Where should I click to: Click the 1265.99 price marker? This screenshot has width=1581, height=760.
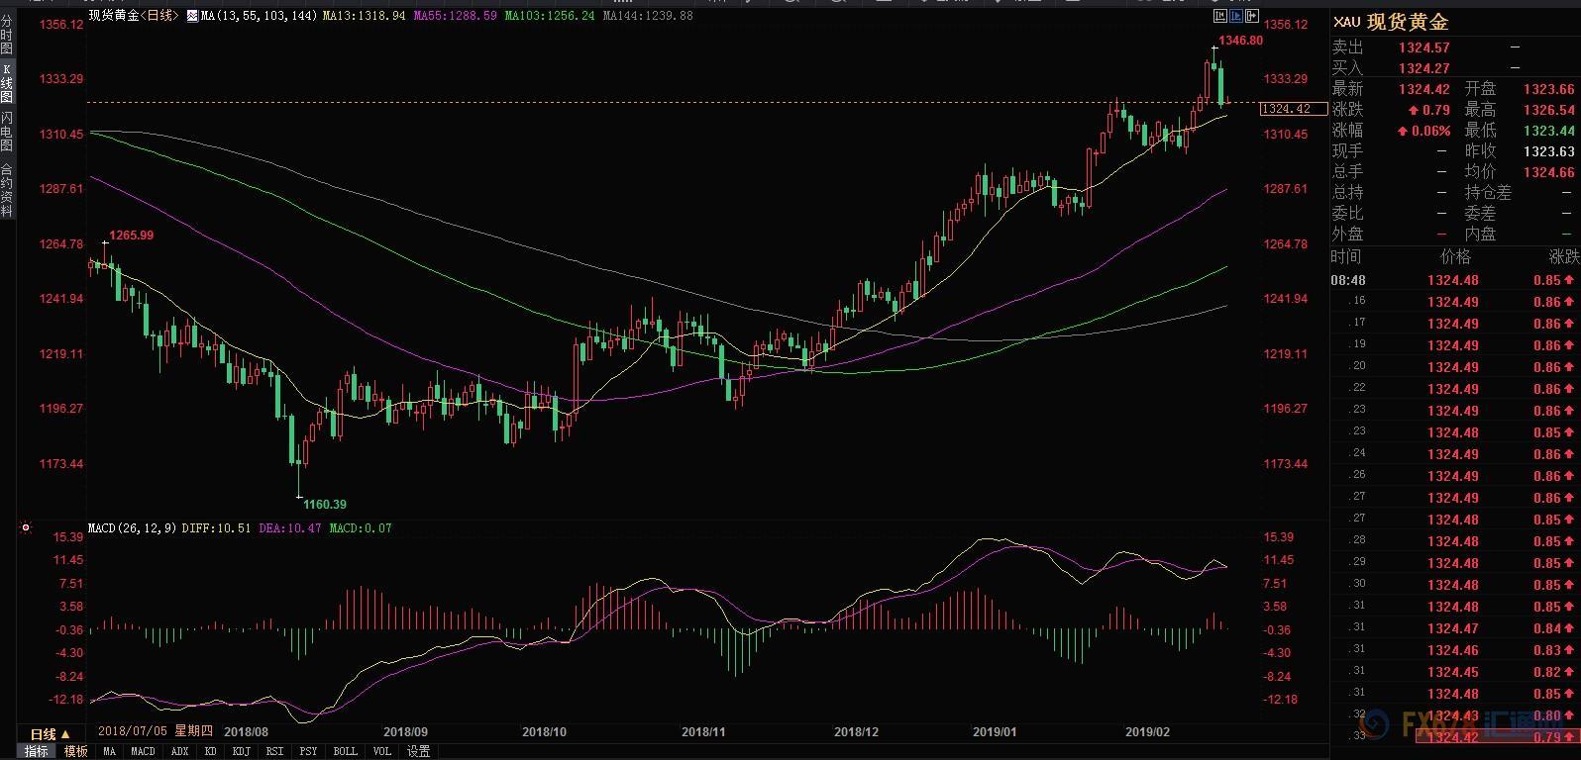click(132, 236)
